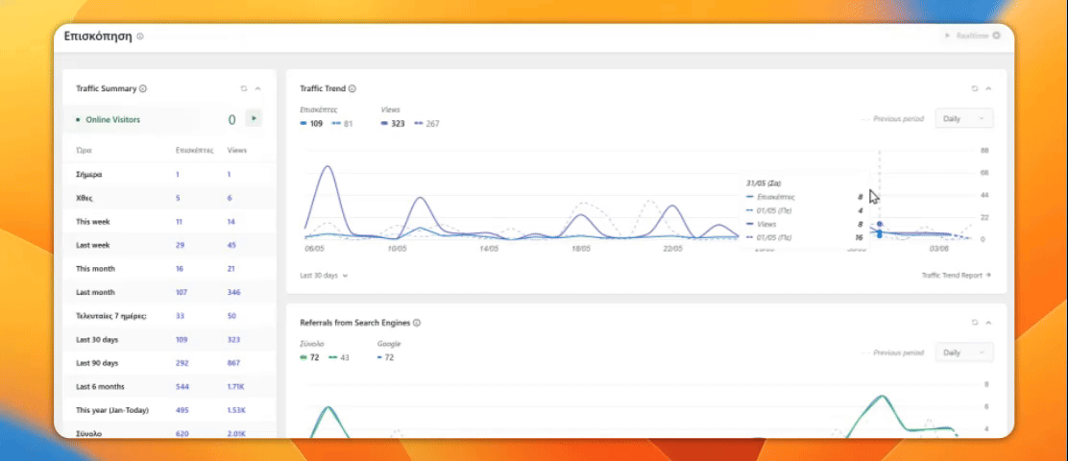The height and width of the screenshot is (461, 1068).
Task: Click the circular icon right of Realtime
Action: pos(997,36)
